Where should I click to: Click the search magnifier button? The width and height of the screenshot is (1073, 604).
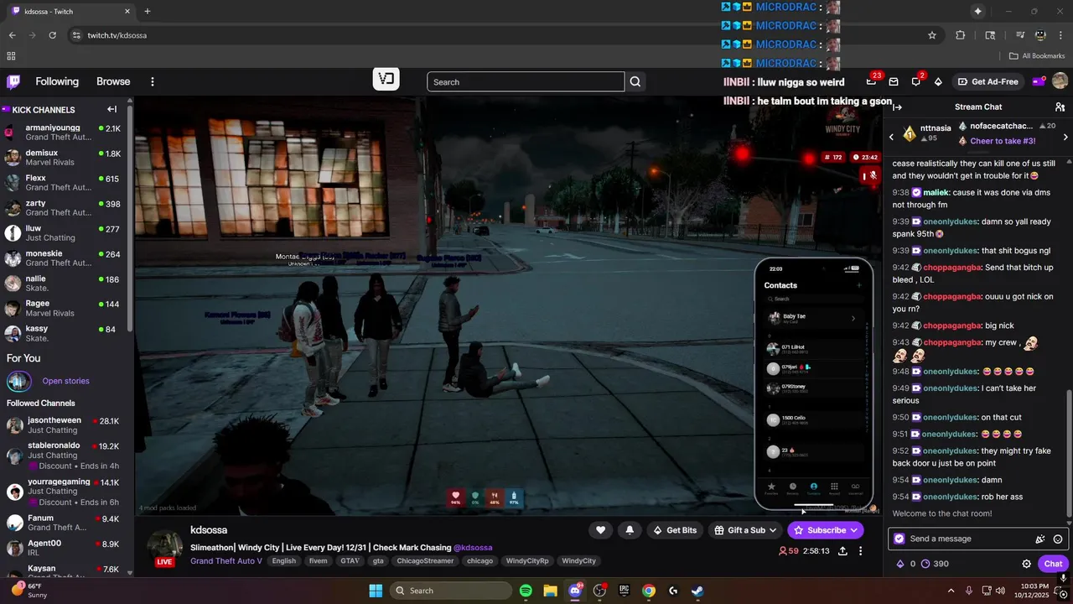pyautogui.click(x=635, y=81)
